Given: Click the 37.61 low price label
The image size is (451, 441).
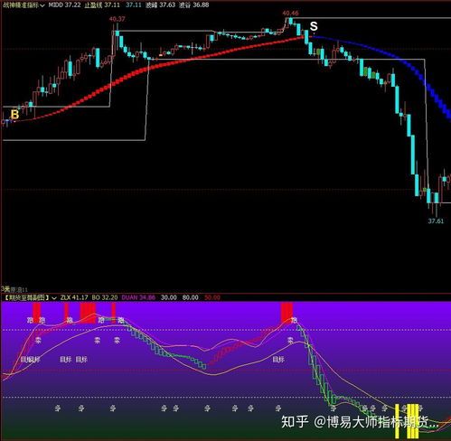Looking at the screenshot, I should 436,221.
